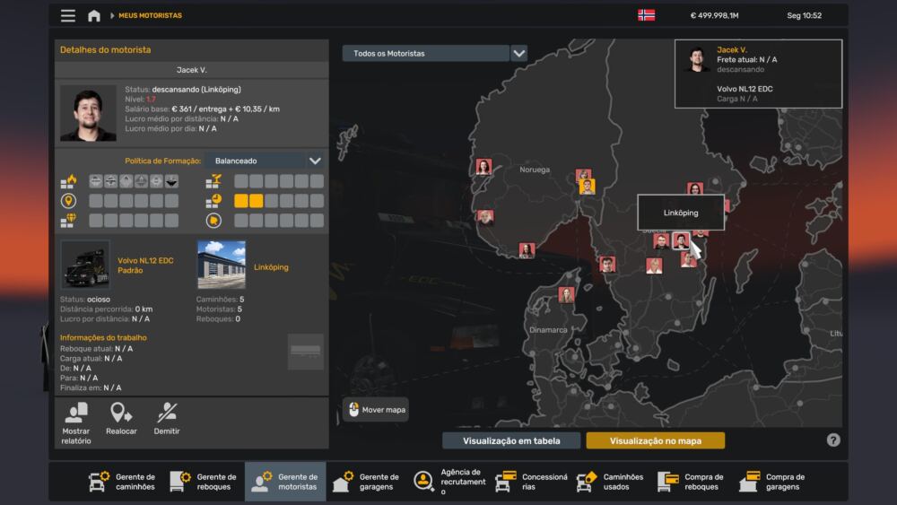The width and height of the screenshot is (897, 505).
Task: Click the Mostrar relatório icon
Action: [76, 414]
